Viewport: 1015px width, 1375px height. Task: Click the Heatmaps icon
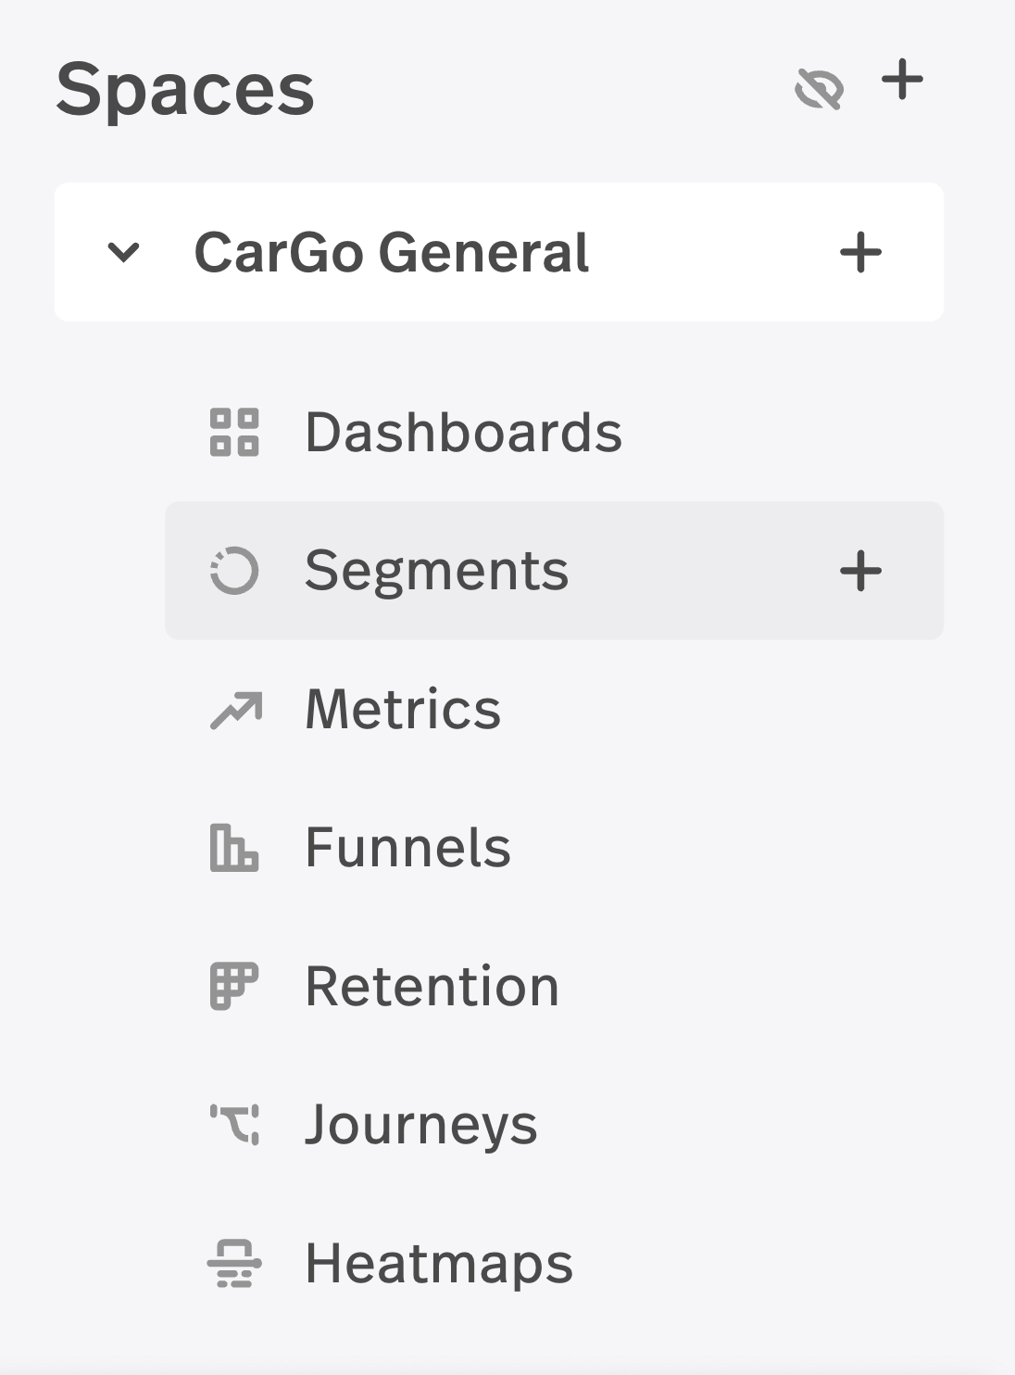[x=234, y=1264]
